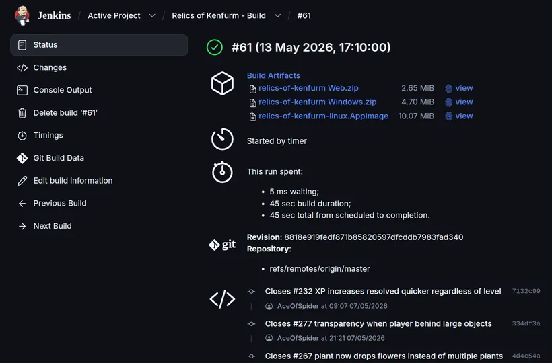Click the 10.07 MiB file size
This screenshot has width=552, height=363.
pos(416,116)
